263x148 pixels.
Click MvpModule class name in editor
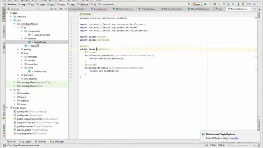102,49
